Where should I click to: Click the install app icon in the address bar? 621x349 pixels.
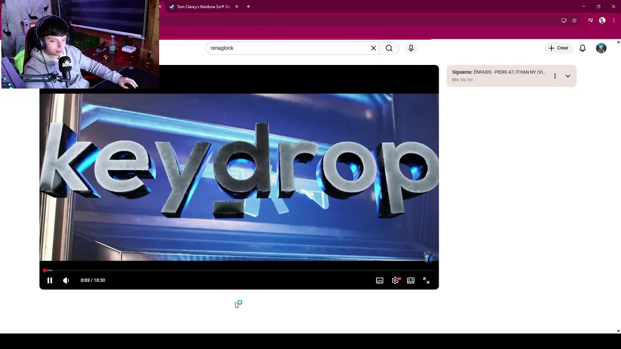(564, 20)
